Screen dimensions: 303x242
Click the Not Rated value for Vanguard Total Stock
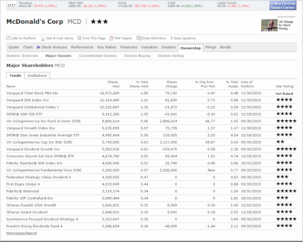(284, 94)
